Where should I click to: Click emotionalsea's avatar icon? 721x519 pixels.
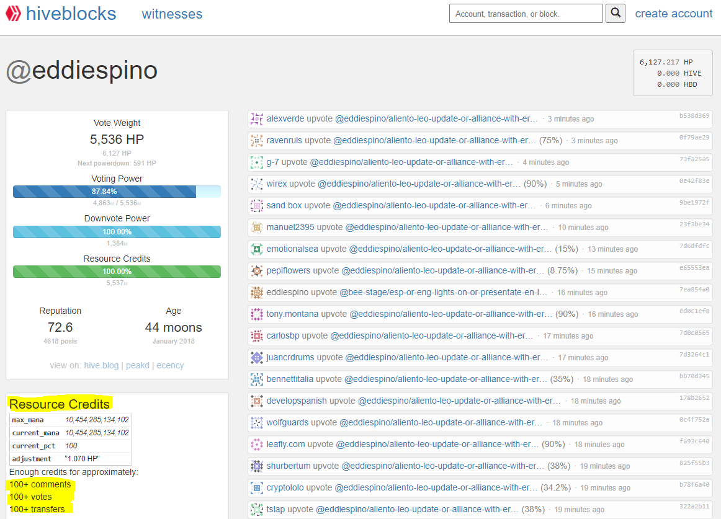257,249
